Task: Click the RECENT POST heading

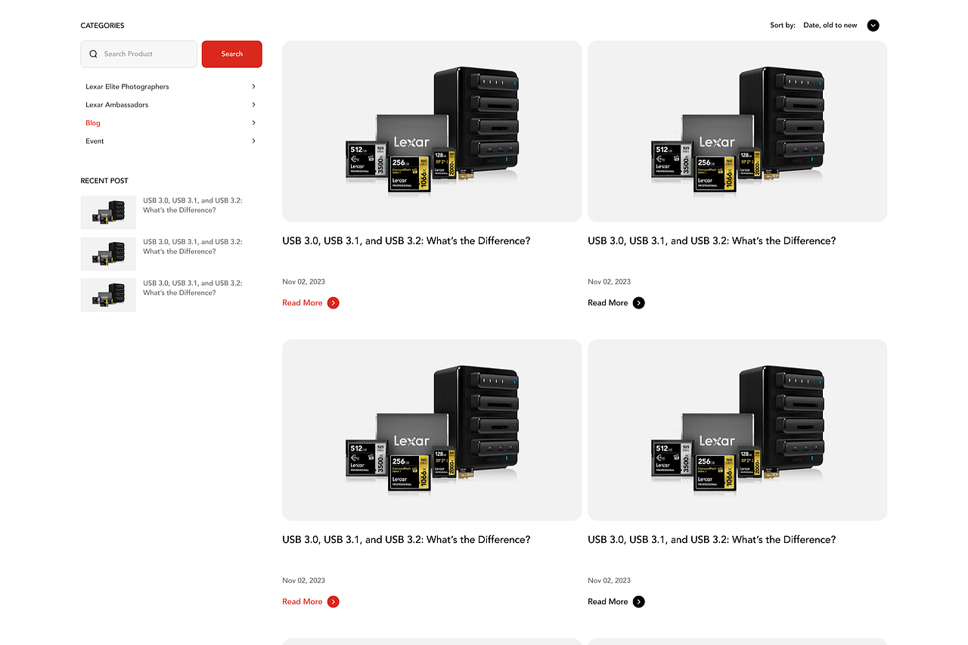Action: tap(104, 181)
